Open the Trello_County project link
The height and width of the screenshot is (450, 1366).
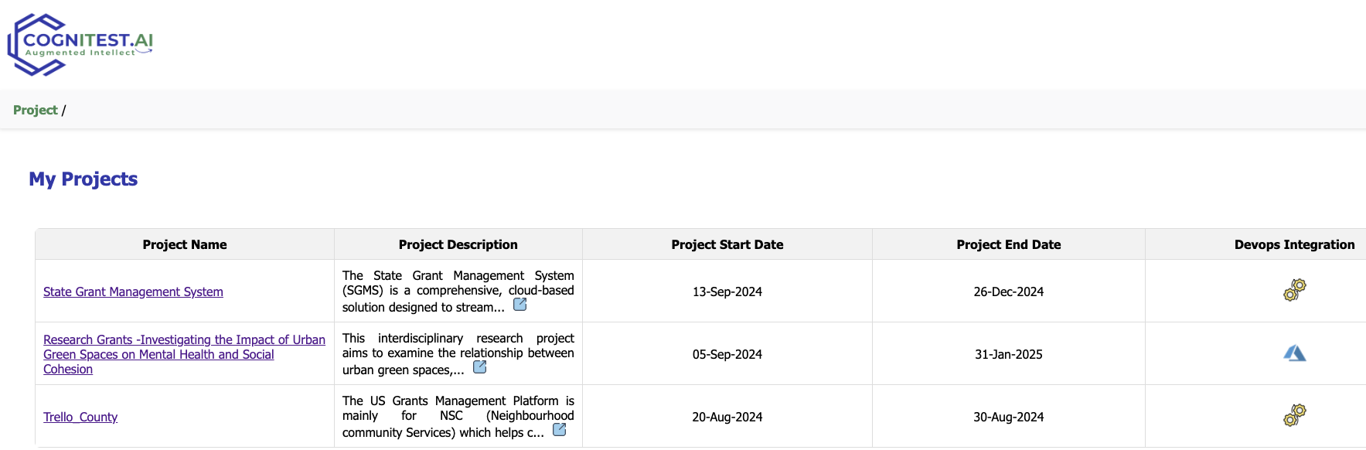(80, 417)
